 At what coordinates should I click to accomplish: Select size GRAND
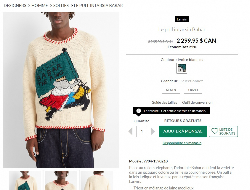click(x=193, y=90)
